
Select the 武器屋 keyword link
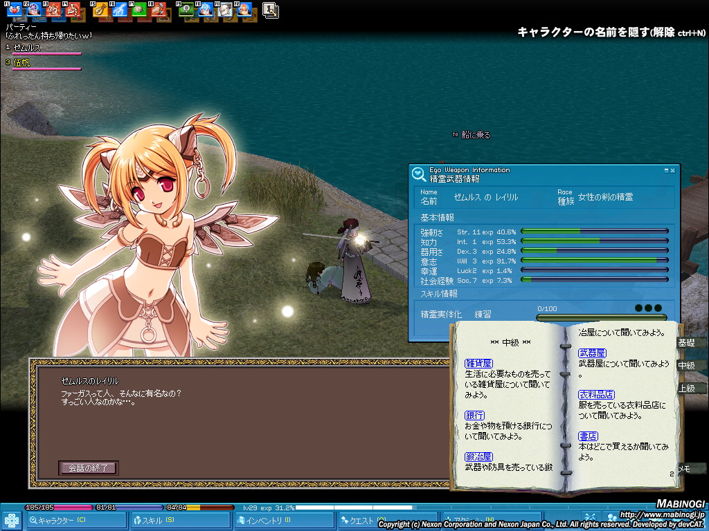(592, 353)
